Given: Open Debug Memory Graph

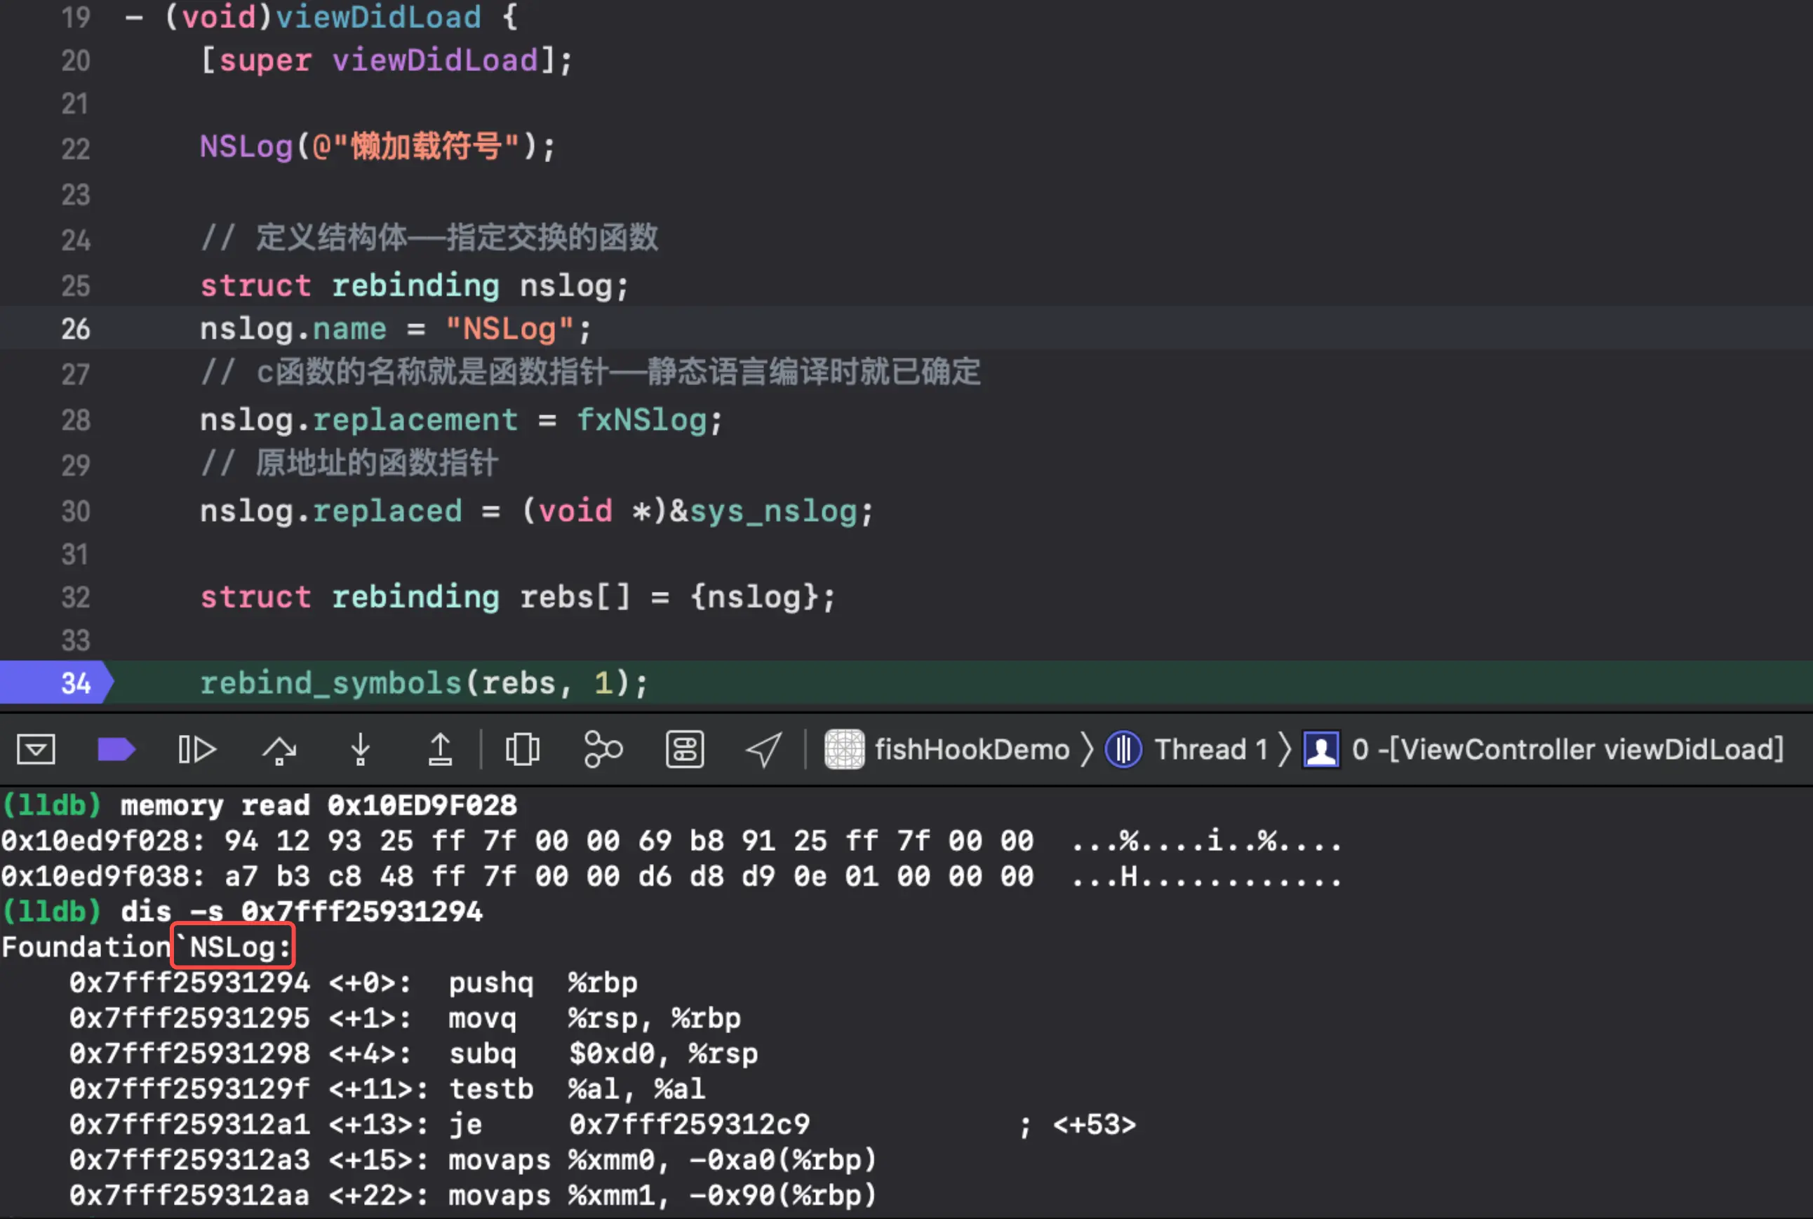Looking at the screenshot, I should point(603,750).
